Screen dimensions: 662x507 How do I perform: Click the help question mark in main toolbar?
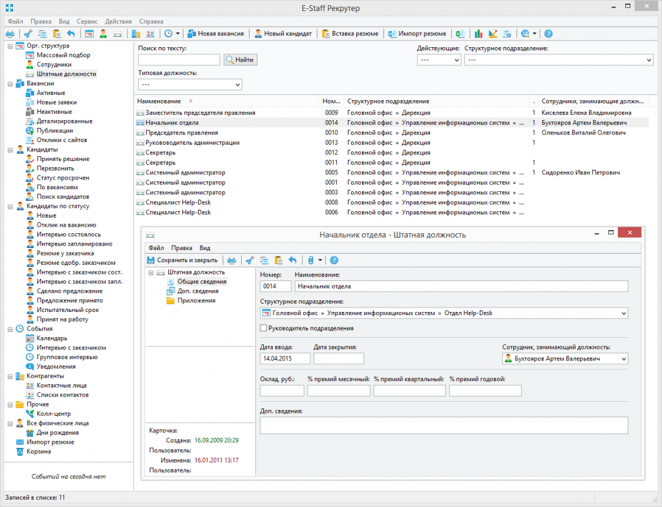(548, 34)
